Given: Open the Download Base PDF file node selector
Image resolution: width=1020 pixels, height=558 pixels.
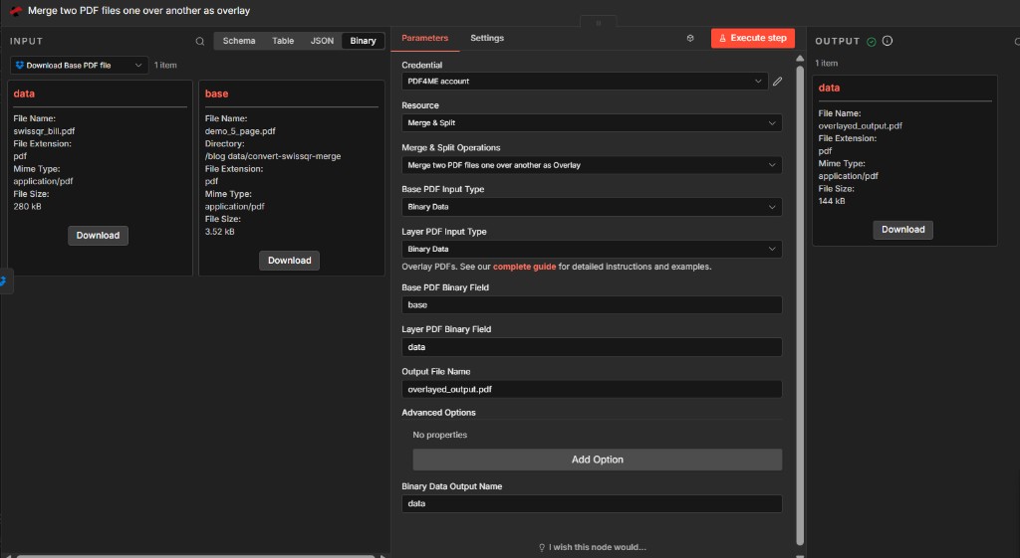Looking at the screenshot, I should tap(80, 65).
